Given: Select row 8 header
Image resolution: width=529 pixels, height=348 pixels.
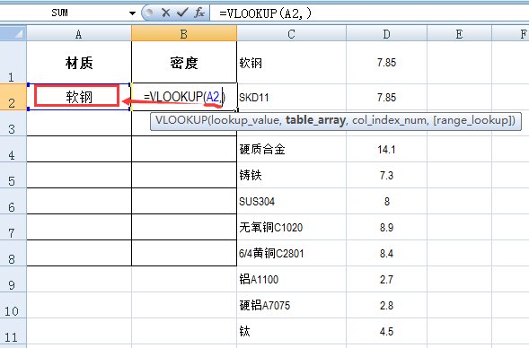Looking at the screenshot, I should 13,253.
